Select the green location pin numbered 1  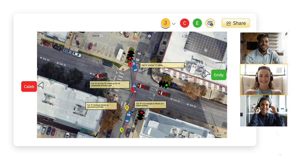(122, 130)
